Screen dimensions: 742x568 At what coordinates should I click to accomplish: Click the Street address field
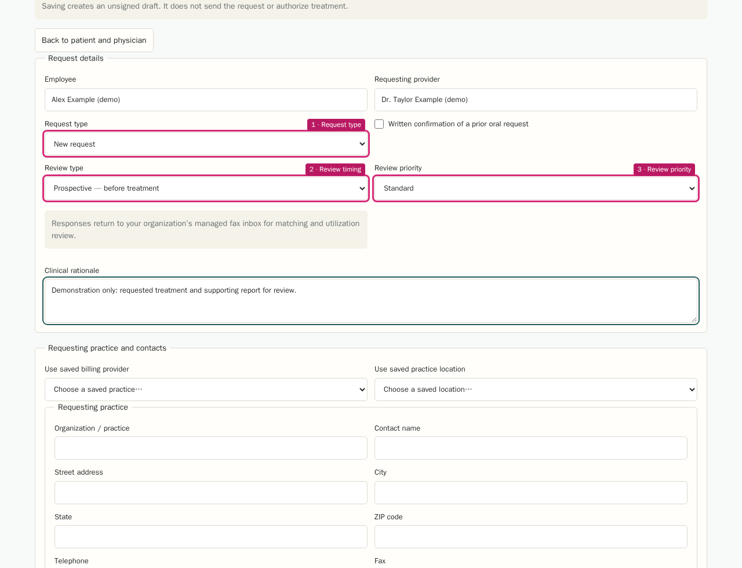(x=211, y=493)
